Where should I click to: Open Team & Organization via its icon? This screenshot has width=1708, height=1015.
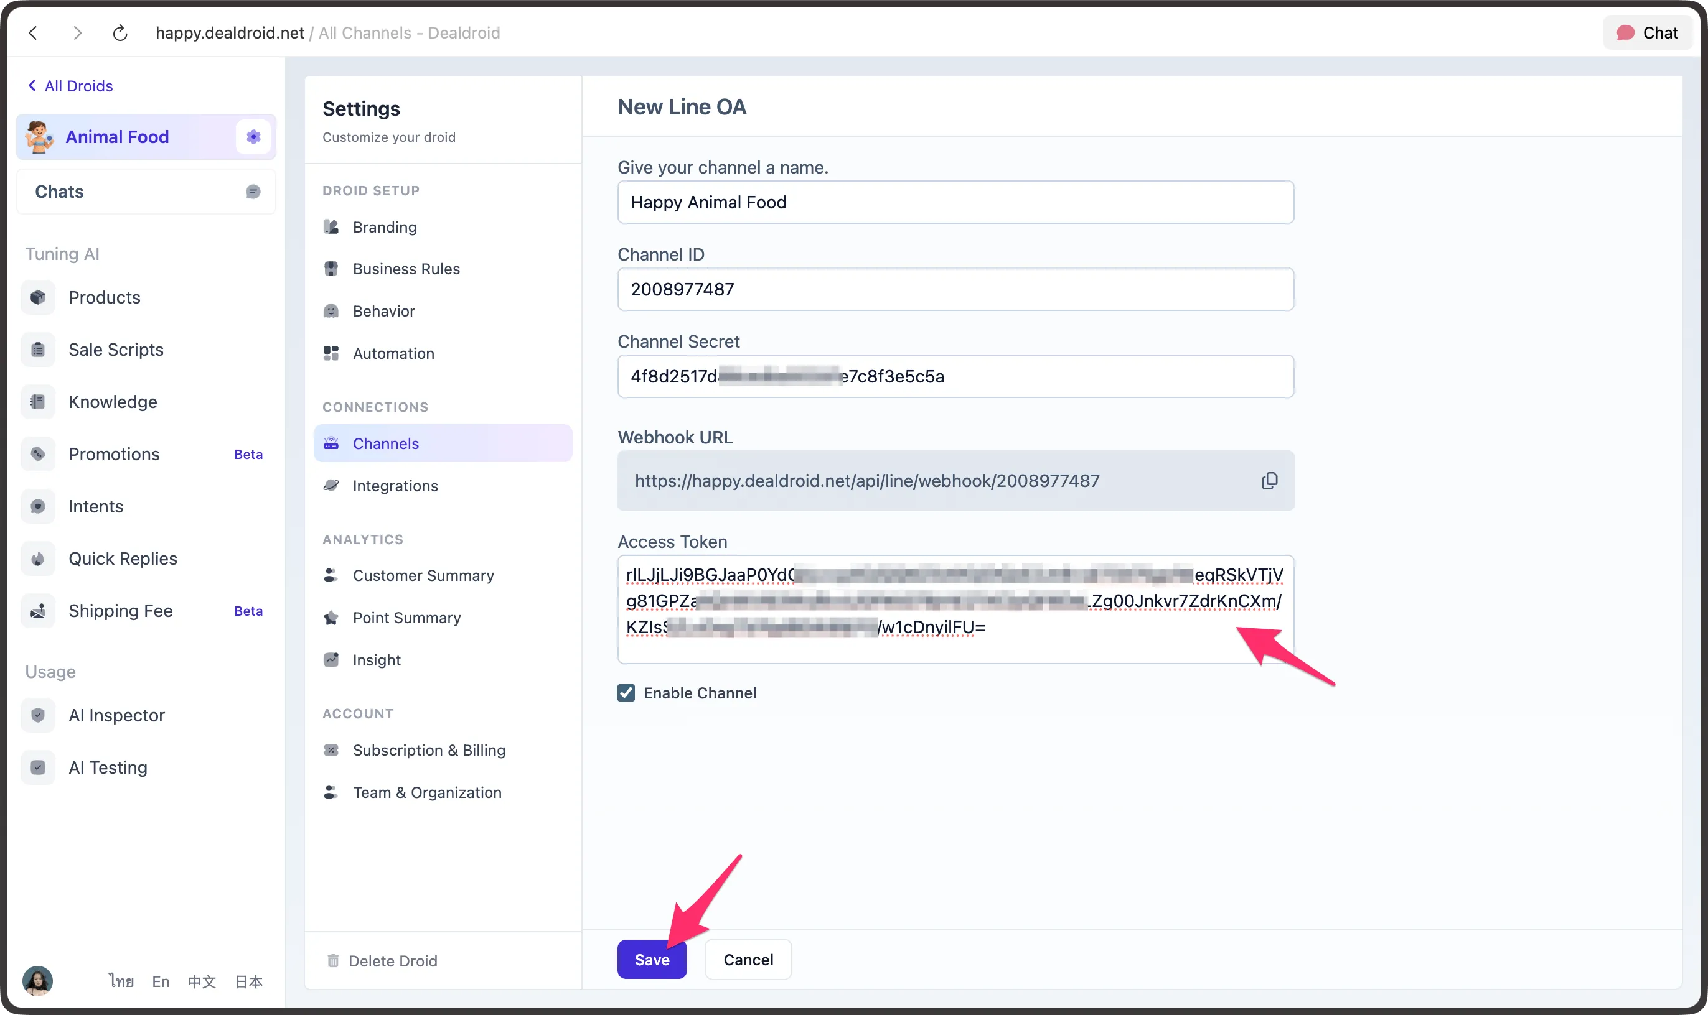point(332,792)
